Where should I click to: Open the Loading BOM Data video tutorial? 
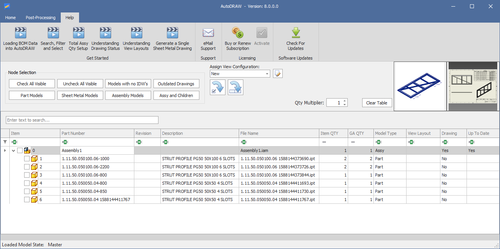pyautogui.click(x=20, y=33)
